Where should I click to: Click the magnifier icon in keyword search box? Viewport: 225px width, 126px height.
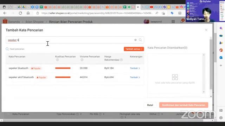click(x=140, y=40)
